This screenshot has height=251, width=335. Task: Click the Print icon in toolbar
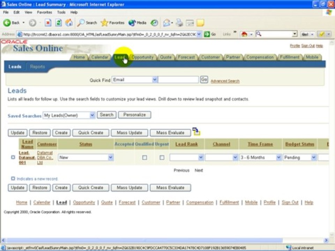179,23
